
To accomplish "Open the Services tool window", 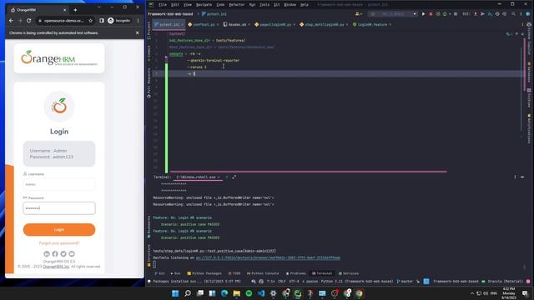I will coord(349,273).
